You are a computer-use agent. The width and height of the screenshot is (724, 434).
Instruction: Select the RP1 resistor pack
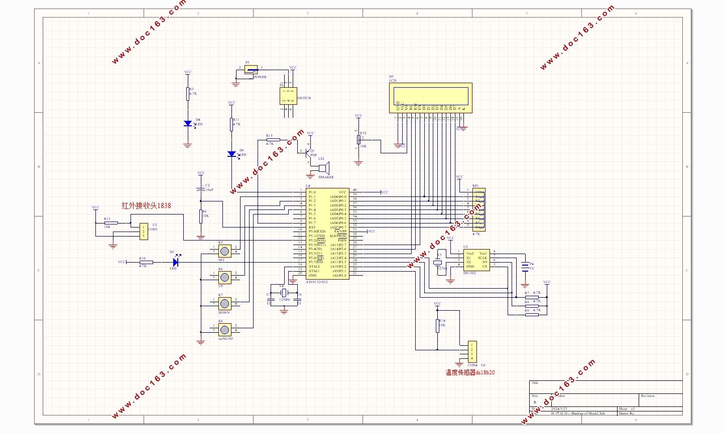(479, 209)
